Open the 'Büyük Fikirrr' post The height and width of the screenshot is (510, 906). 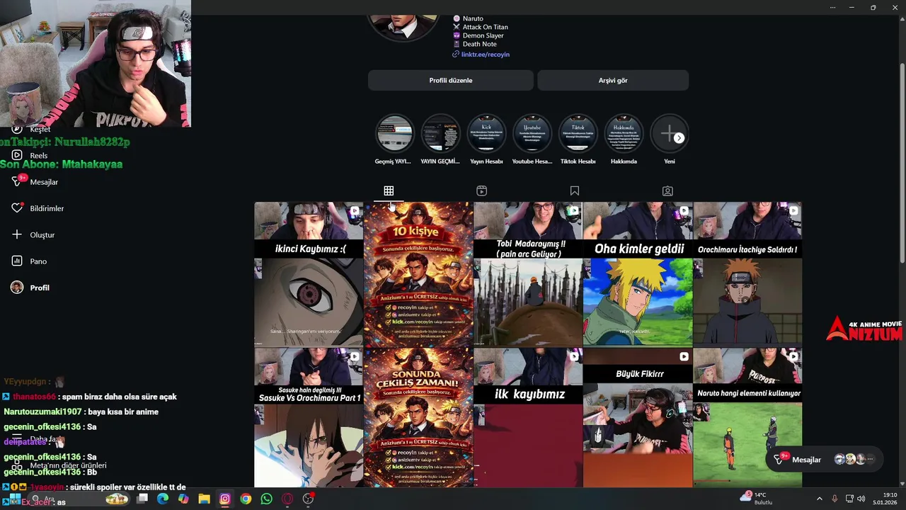coord(638,417)
